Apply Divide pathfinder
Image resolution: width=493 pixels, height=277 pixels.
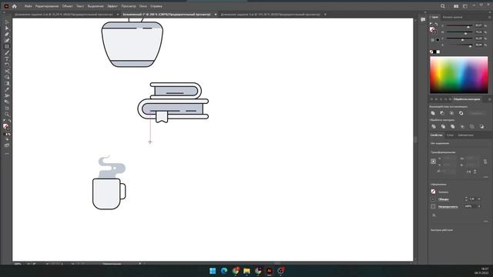pyautogui.click(x=434, y=126)
